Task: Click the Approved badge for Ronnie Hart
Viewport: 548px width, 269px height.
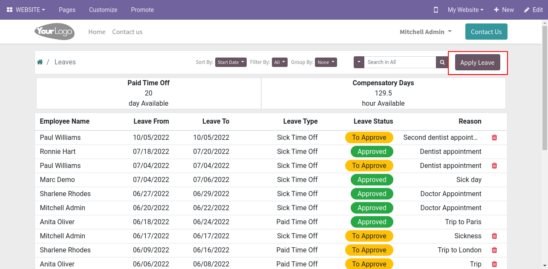Action: coord(372,152)
